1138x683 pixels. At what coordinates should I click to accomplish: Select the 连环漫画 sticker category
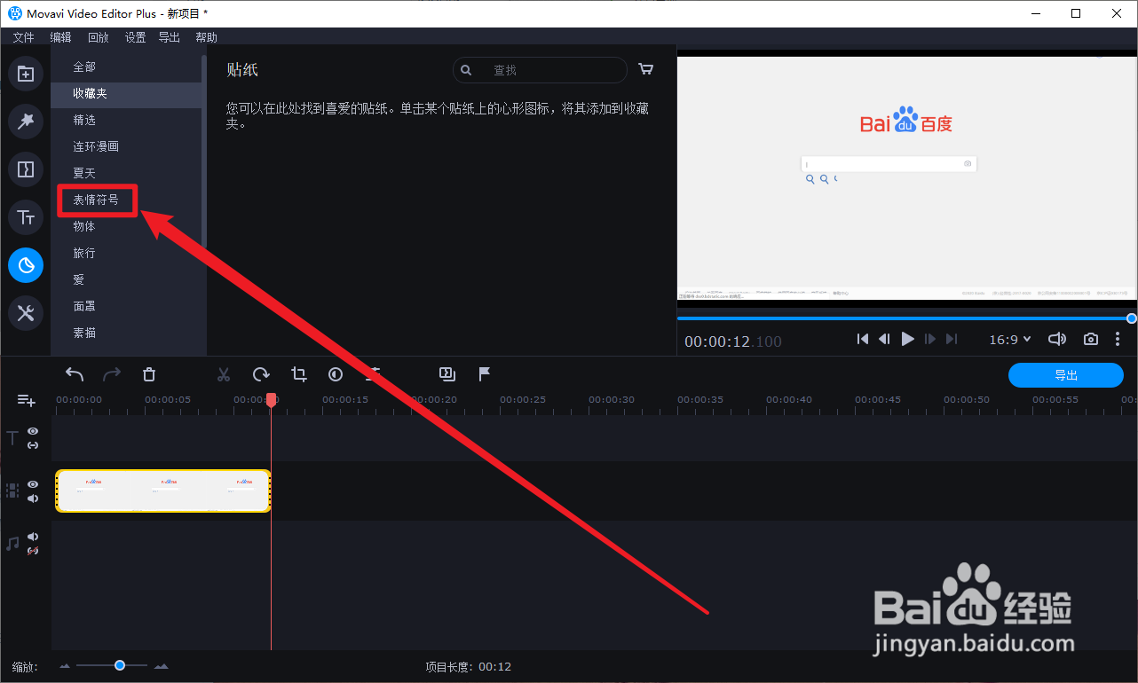(126, 147)
